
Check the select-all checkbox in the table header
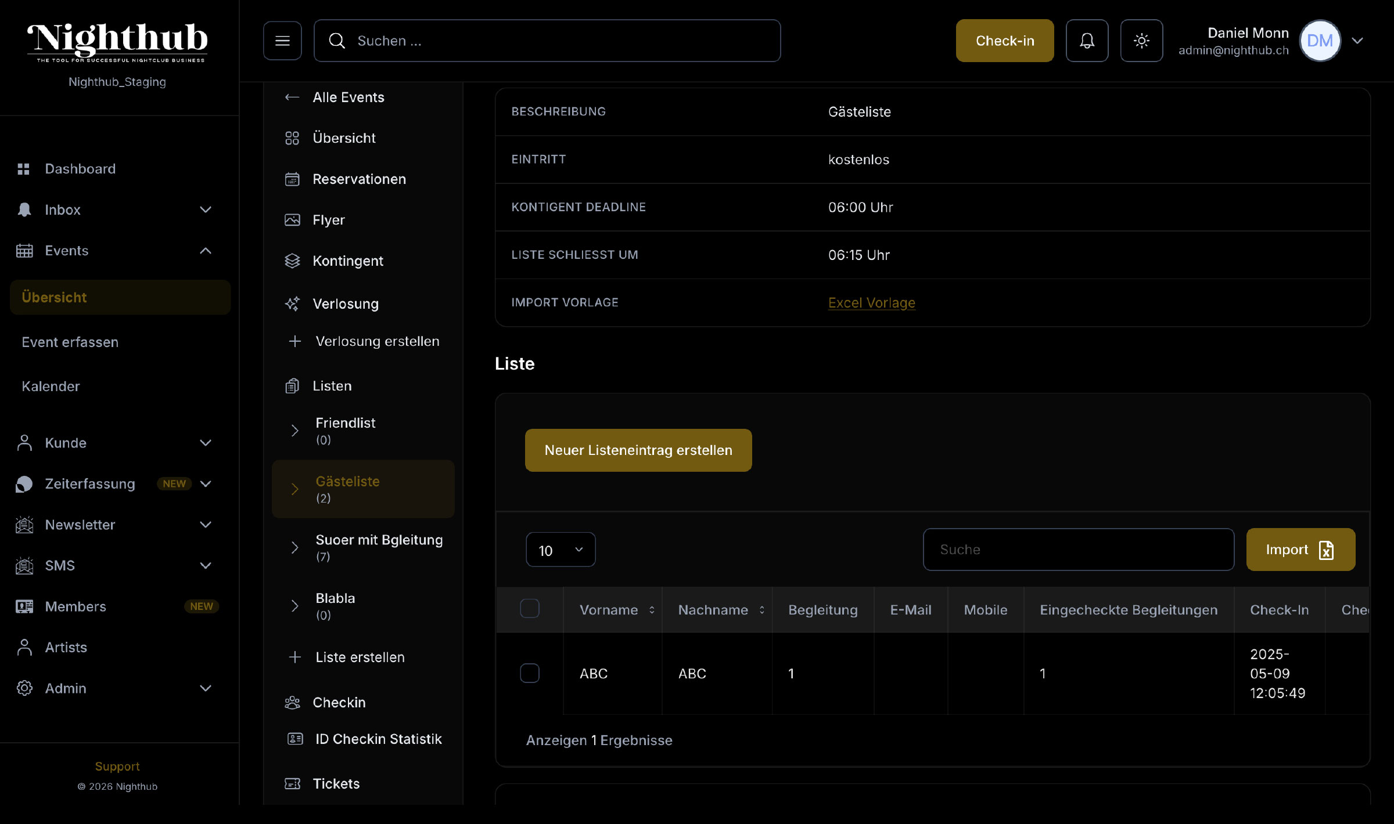(x=529, y=608)
